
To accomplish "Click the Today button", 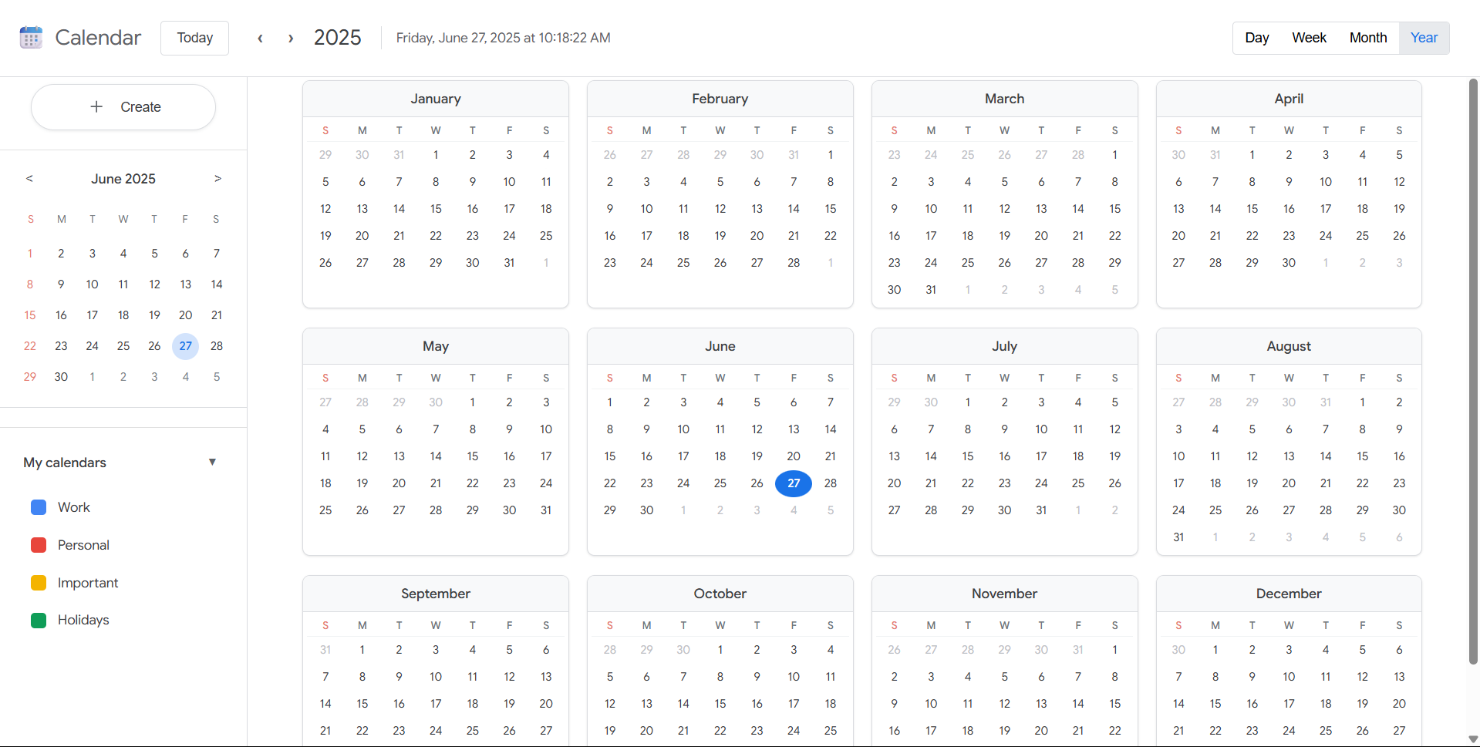I will (x=194, y=38).
